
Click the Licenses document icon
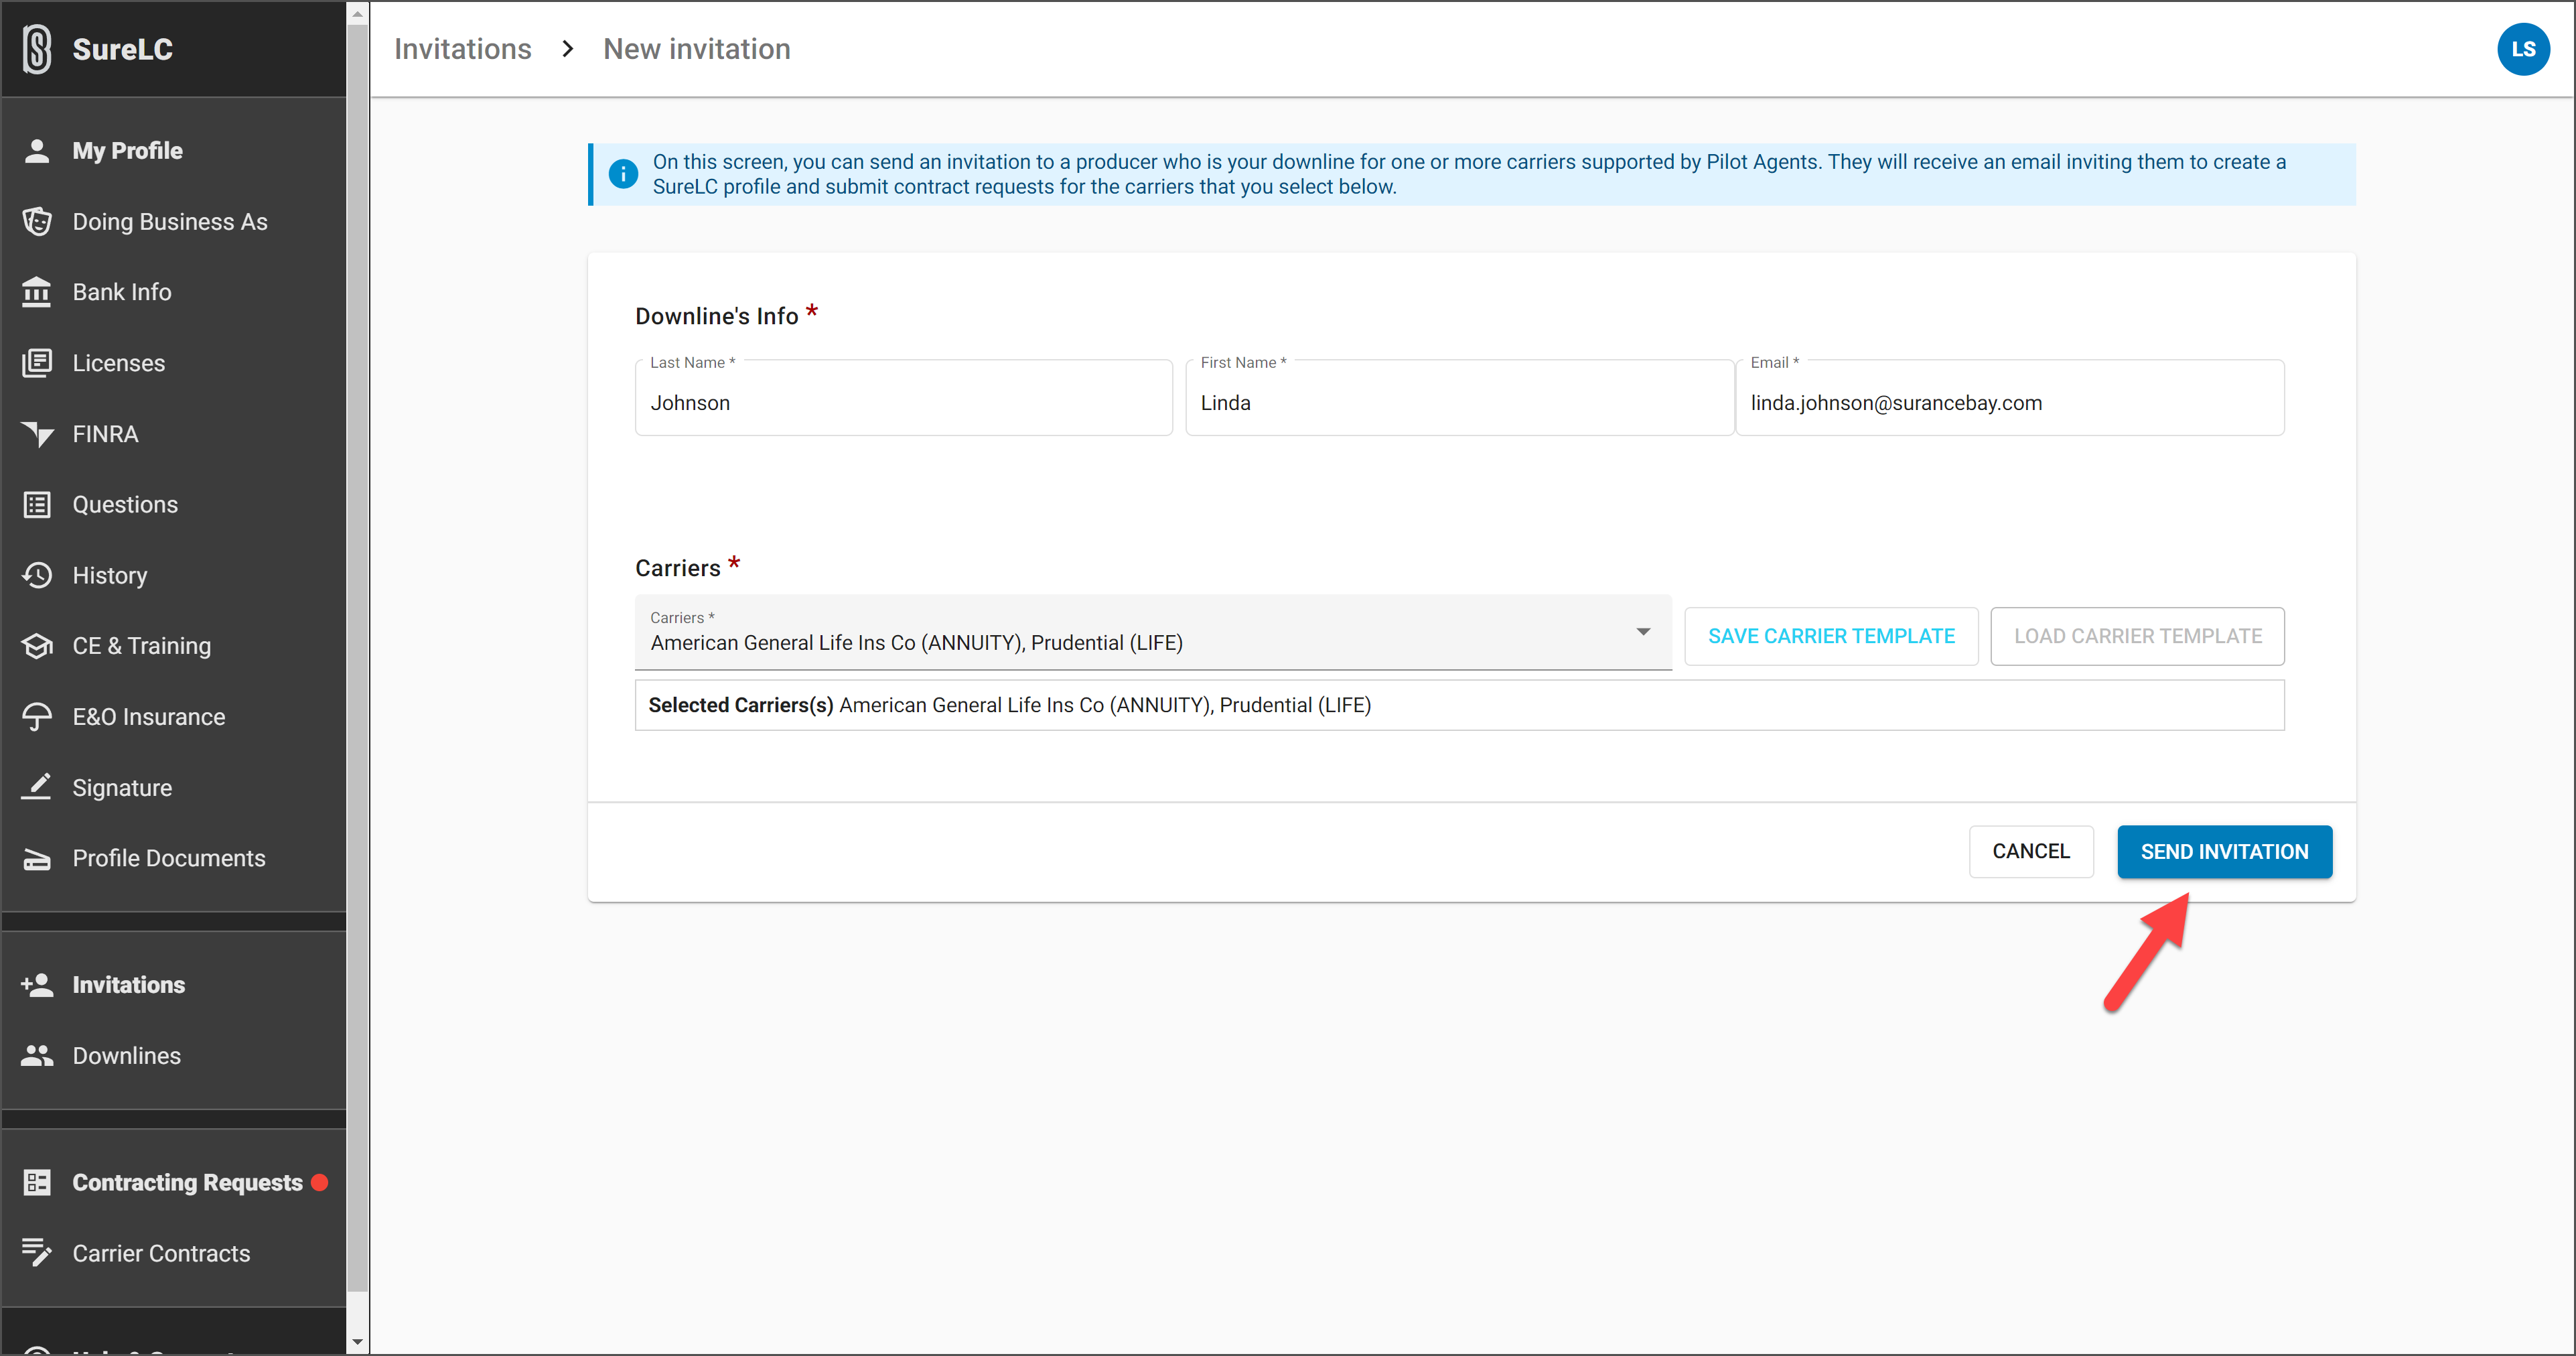(37, 363)
